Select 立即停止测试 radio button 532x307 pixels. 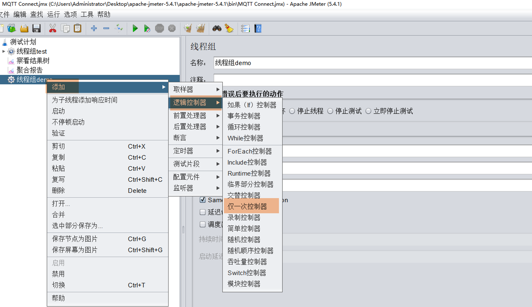pyautogui.click(x=368, y=111)
